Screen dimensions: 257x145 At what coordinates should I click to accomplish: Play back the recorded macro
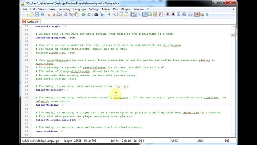(179, 14)
